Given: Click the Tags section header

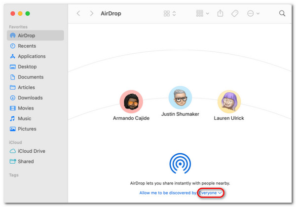Looking at the screenshot, I should tap(14, 175).
